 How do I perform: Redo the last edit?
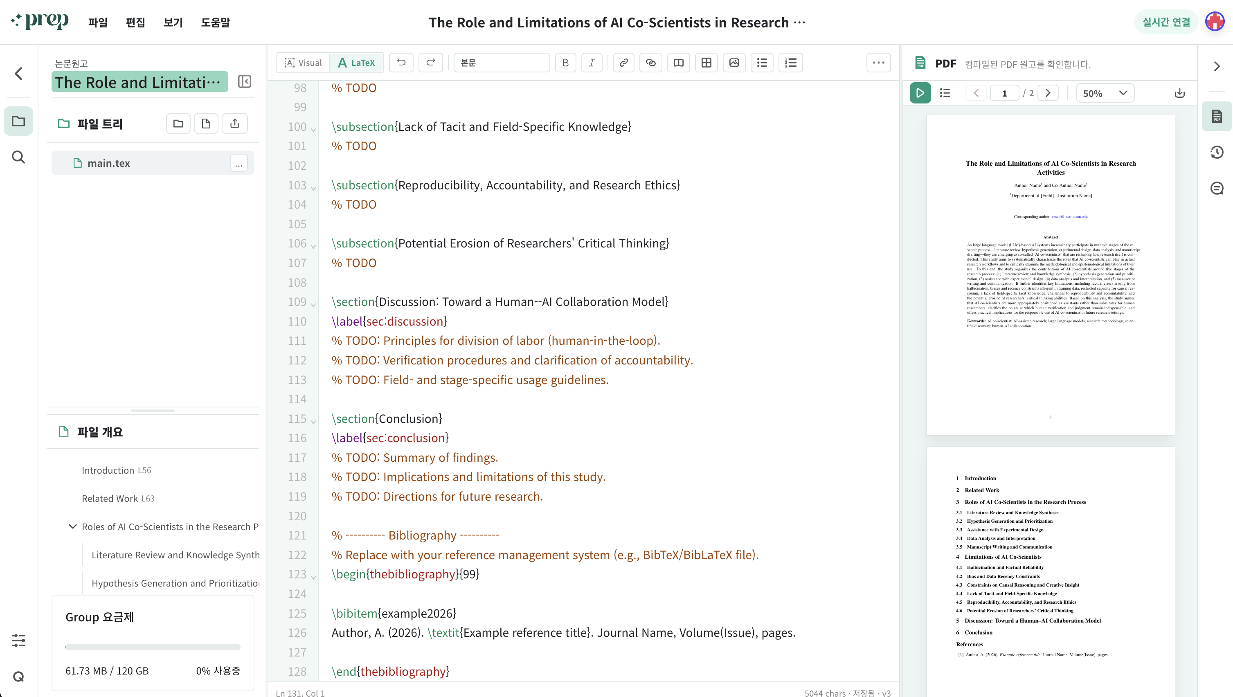click(x=430, y=63)
